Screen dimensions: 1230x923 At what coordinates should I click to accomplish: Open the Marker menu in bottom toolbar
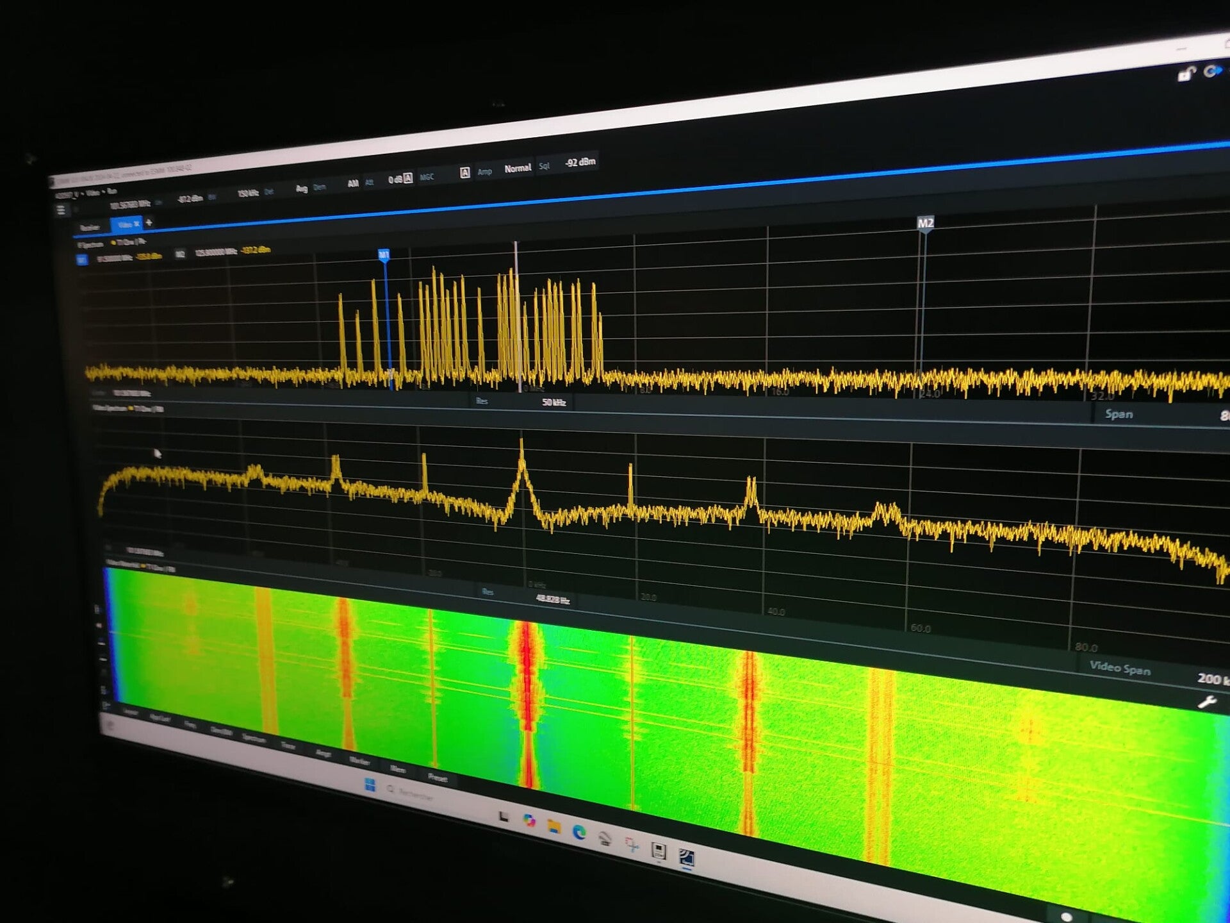pos(359,761)
